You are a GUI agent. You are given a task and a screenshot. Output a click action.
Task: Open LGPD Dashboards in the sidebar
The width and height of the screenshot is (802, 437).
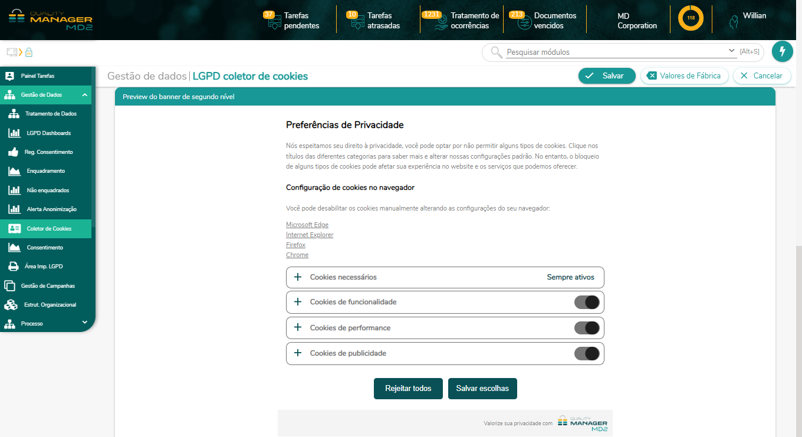pyautogui.click(x=48, y=133)
